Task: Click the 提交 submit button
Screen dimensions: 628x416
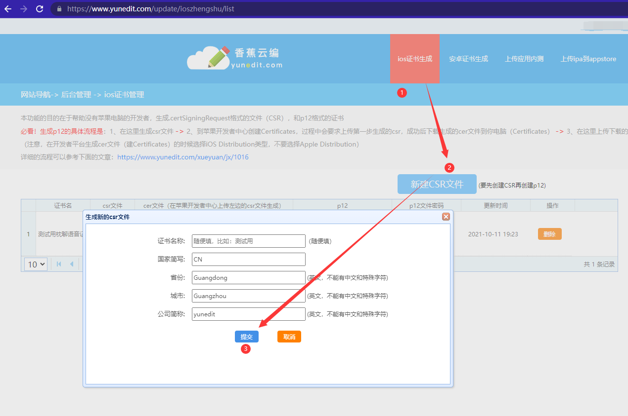Action: tap(246, 337)
